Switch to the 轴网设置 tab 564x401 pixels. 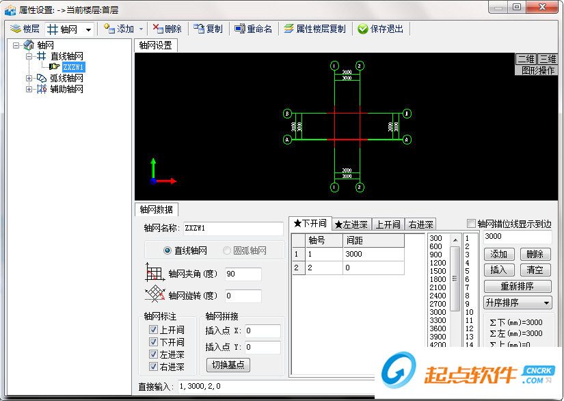point(156,45)
